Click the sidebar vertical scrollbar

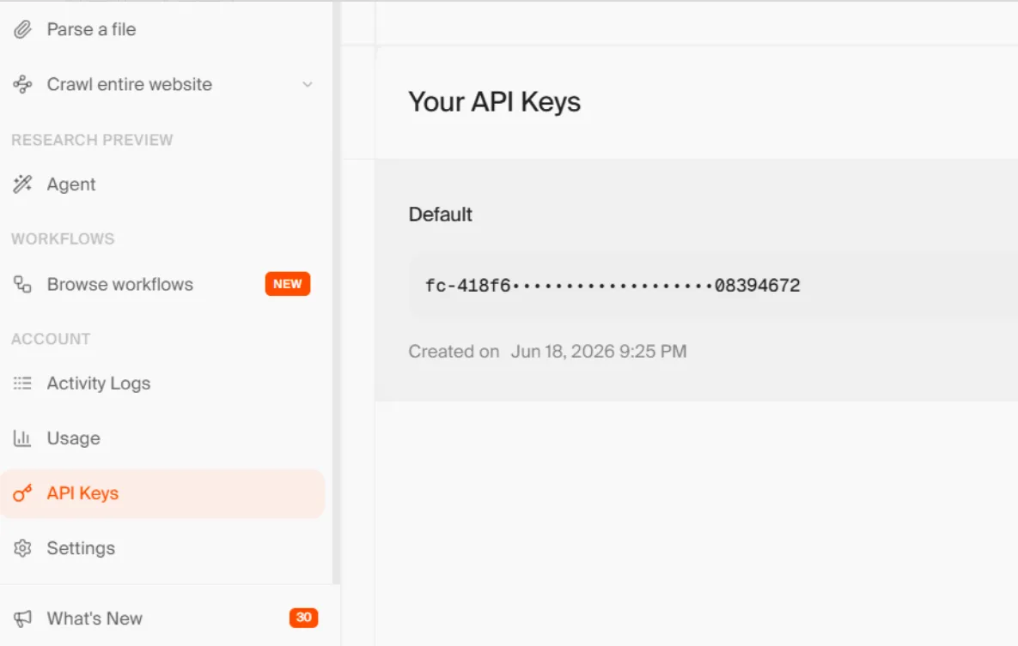[336, 292]
